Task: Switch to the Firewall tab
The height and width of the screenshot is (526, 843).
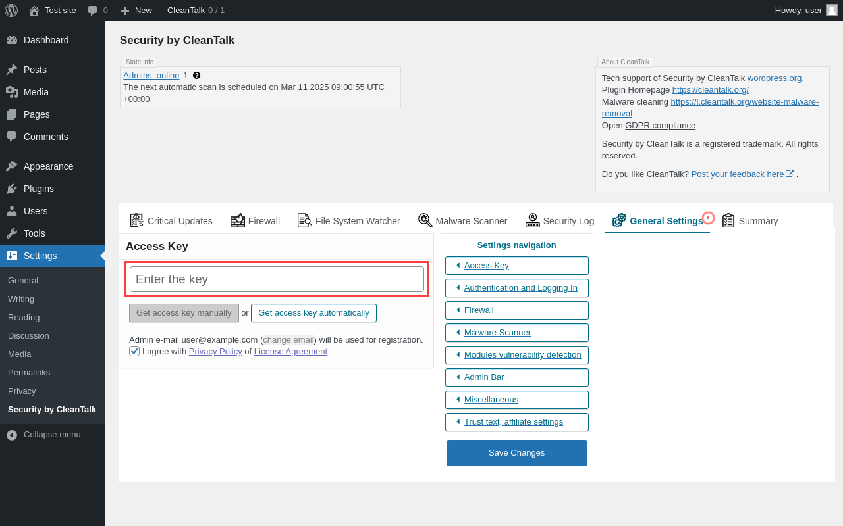Action: point(256,221)
